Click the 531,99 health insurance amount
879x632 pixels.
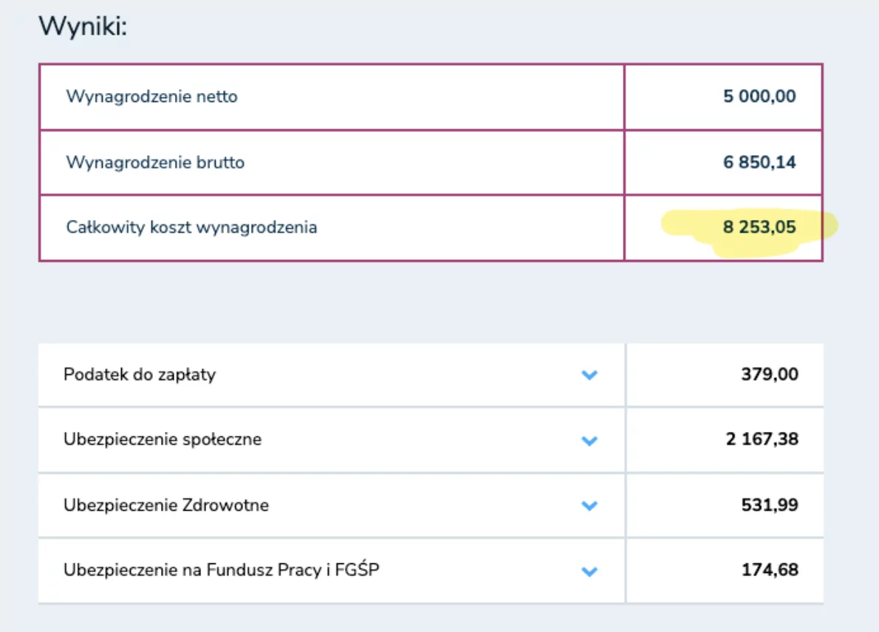point(770,505)
